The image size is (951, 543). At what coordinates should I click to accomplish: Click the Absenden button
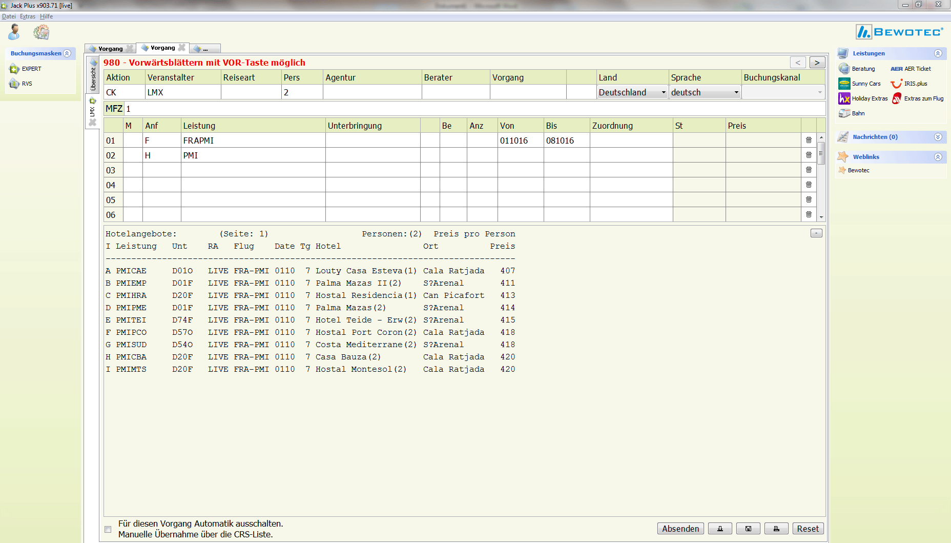[x=680, y=529]
